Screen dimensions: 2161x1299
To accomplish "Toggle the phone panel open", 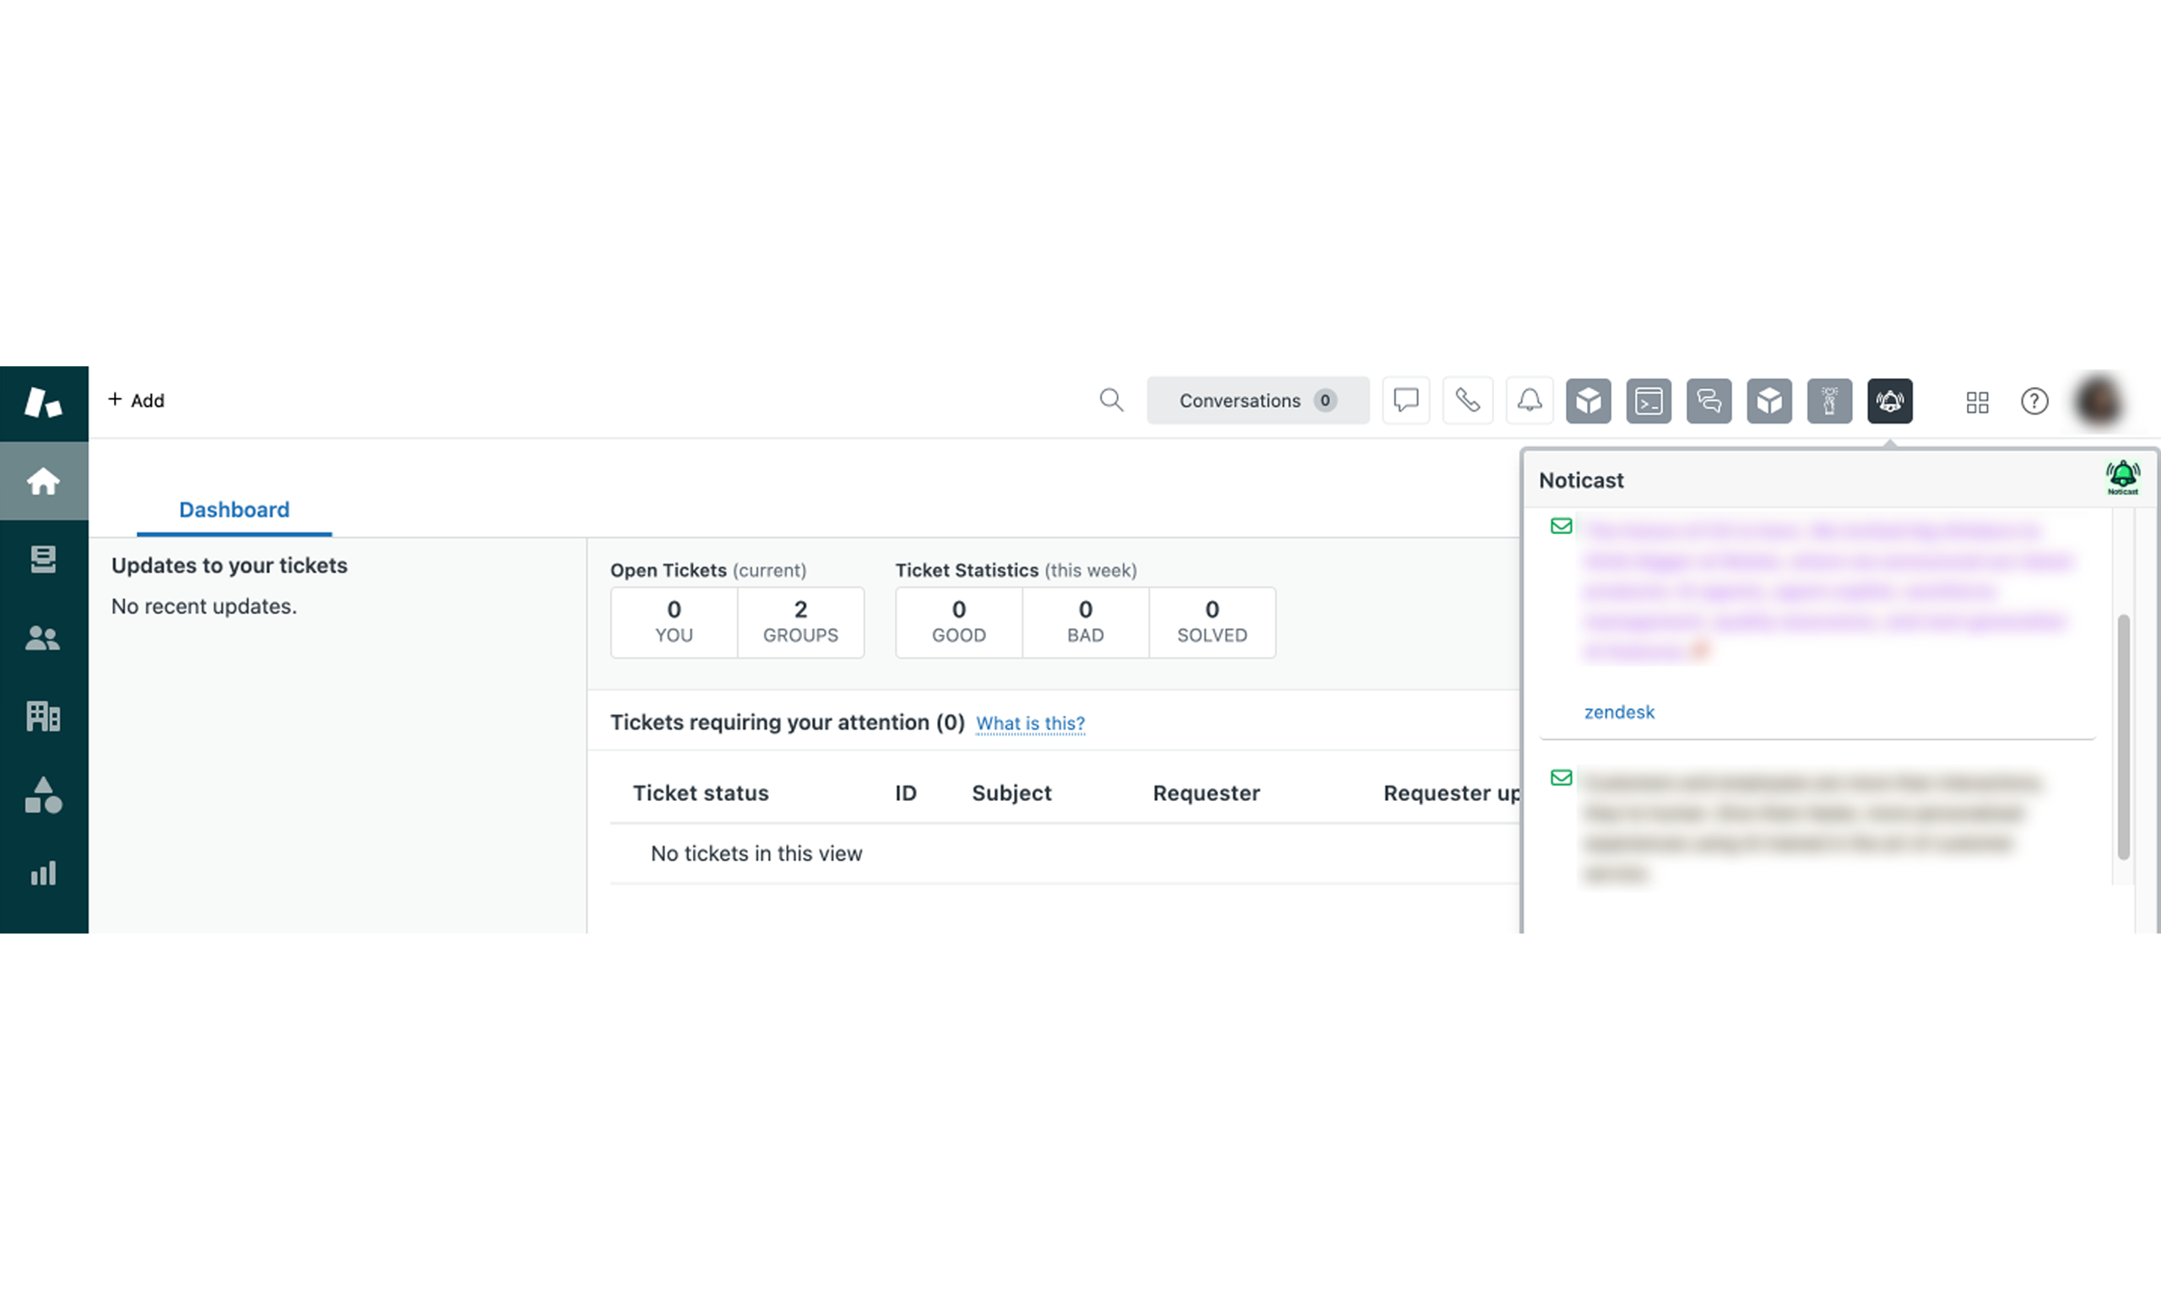I will pos(1467,400).
